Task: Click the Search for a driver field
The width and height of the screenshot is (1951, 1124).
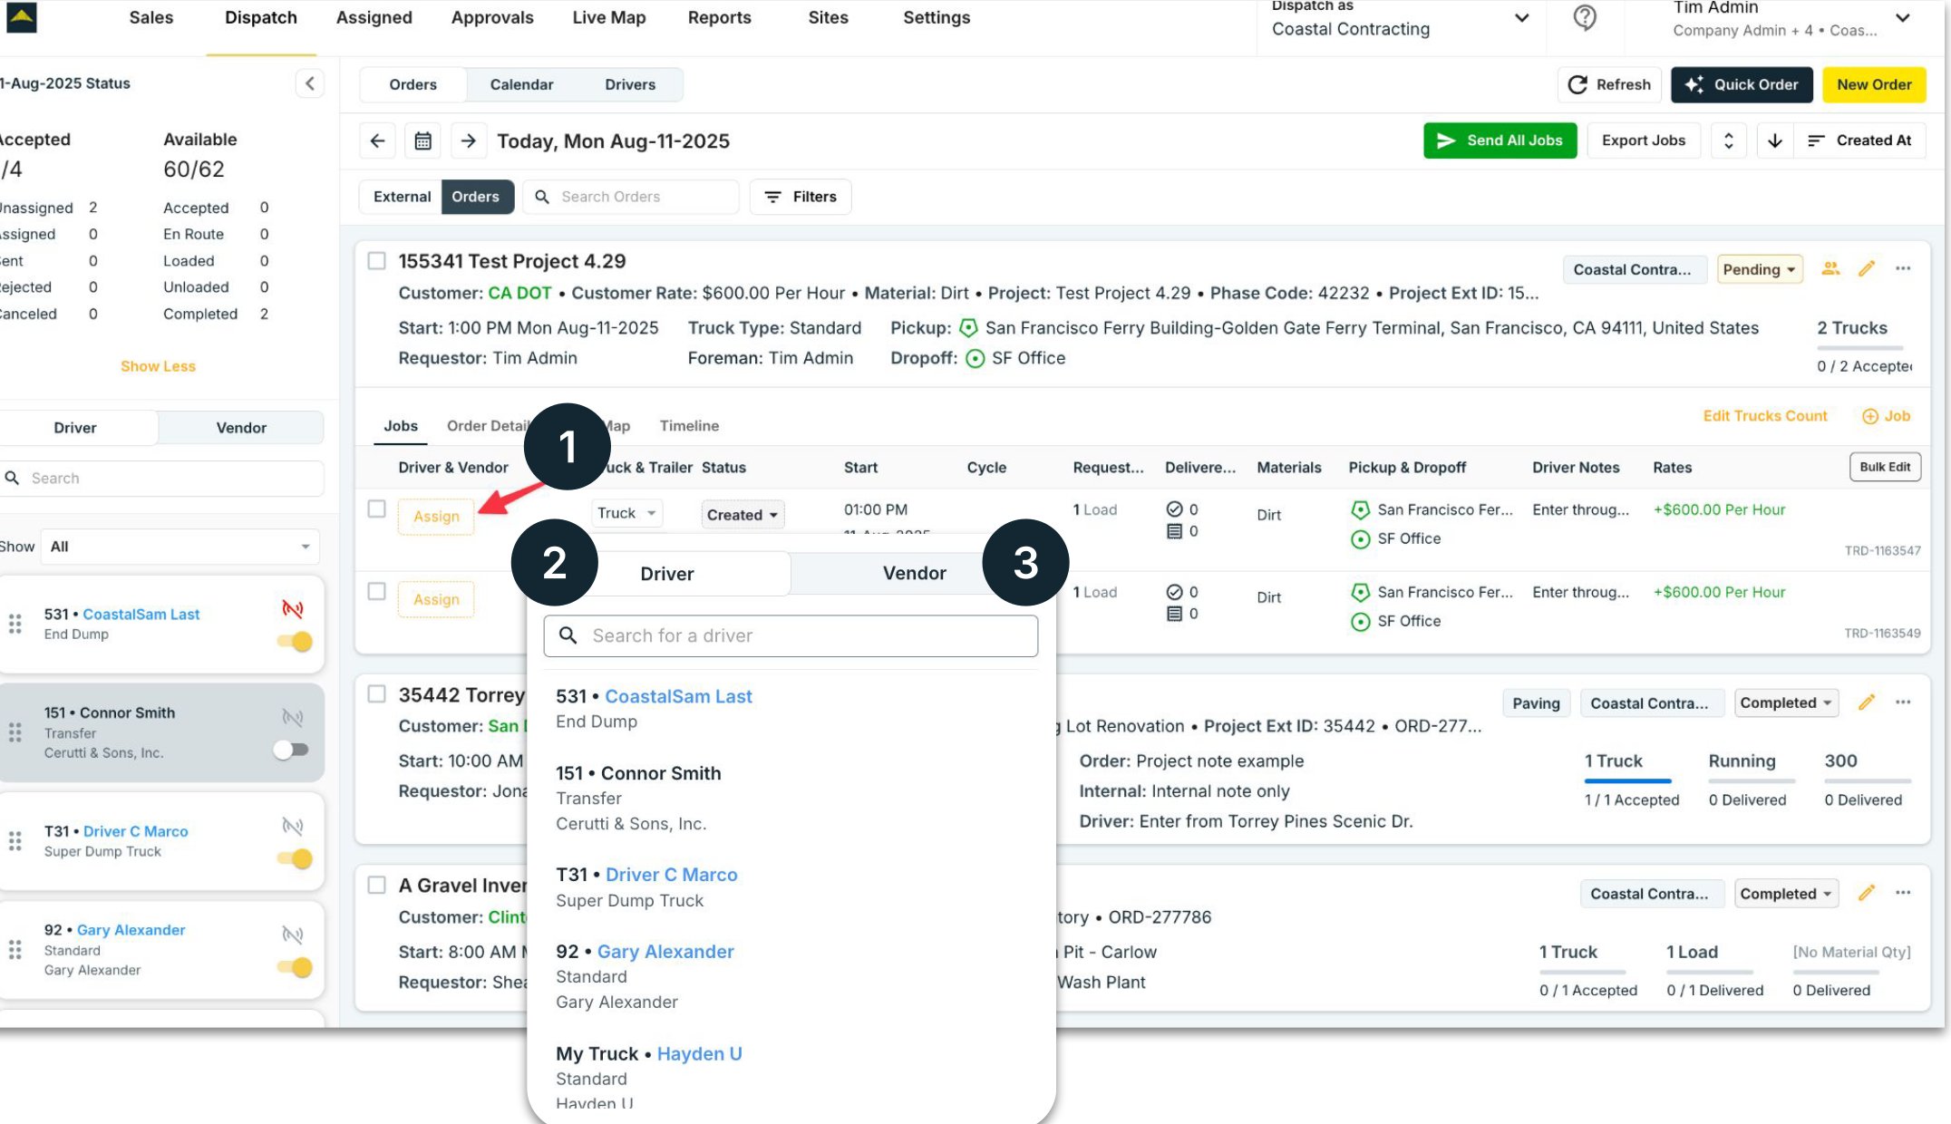Action: click(x=791, y=635)
